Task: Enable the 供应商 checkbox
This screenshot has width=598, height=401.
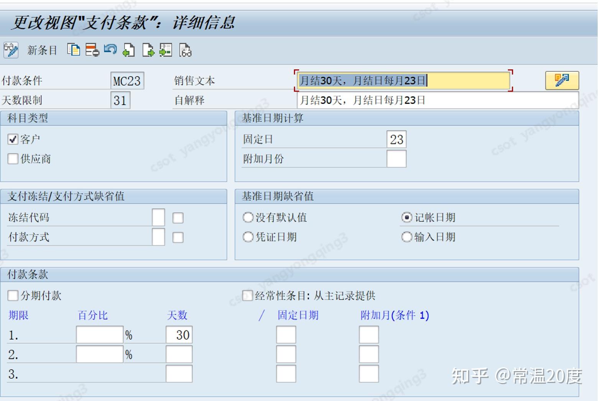Action: tap(13, 159)
